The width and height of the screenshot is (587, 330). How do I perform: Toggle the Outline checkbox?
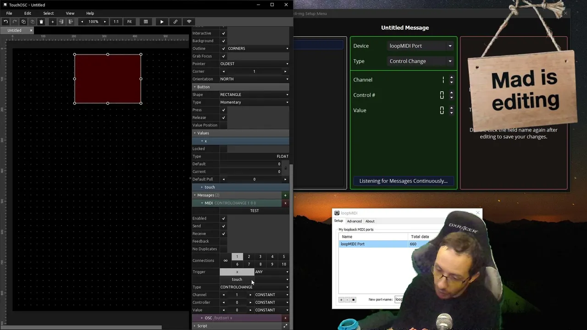223,49
